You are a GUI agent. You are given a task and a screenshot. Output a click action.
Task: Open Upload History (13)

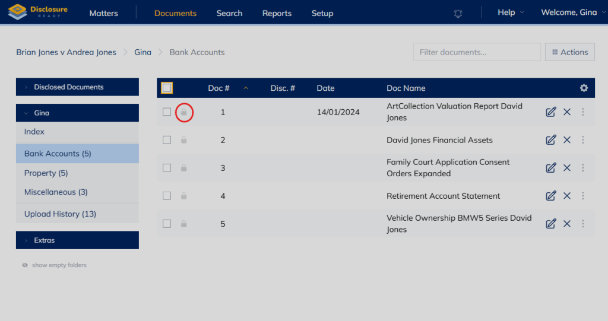tap(77, 214)
